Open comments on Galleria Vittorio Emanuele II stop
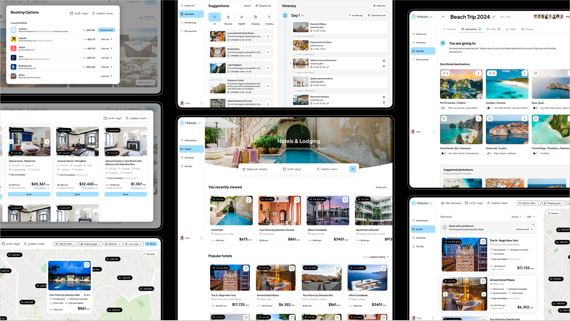The height and width of the screenshot is (321, 570). point(384,66)
